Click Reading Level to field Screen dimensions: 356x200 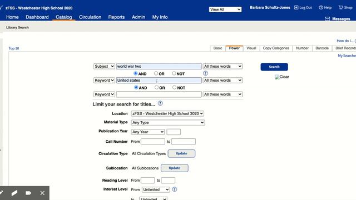pyautogui.click(x=168, y=180)
